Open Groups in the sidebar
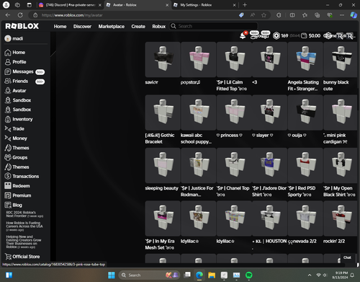 [16, 157]
